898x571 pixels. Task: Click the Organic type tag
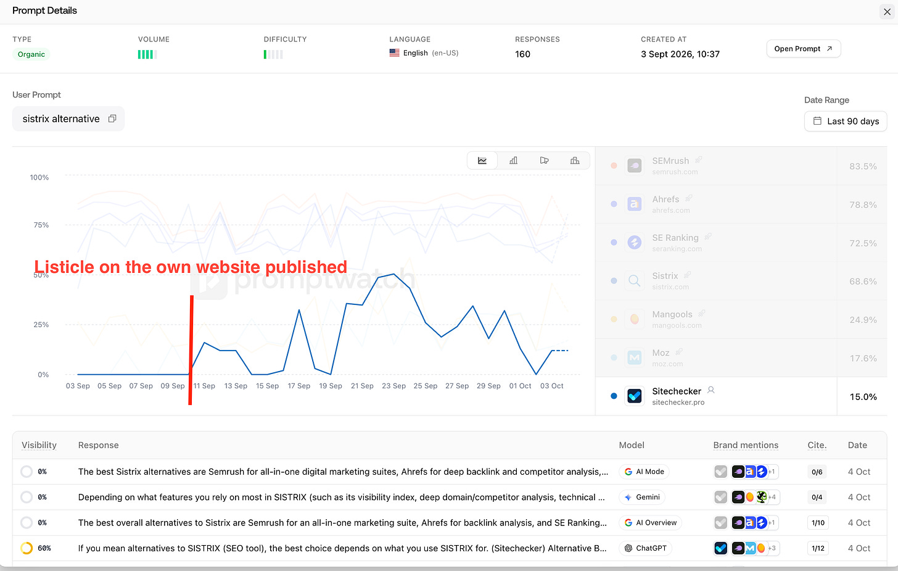click(x=31, y=54)
